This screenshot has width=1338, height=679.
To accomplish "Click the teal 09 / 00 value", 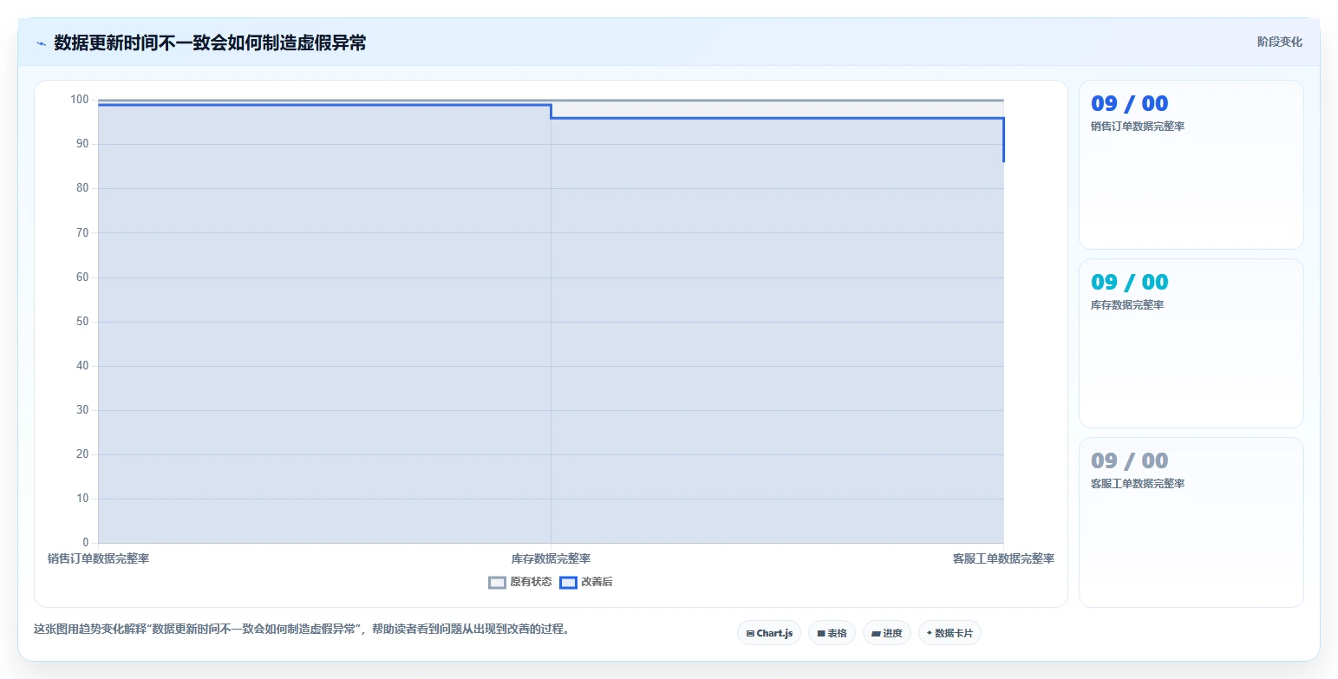I will 1129,282.
